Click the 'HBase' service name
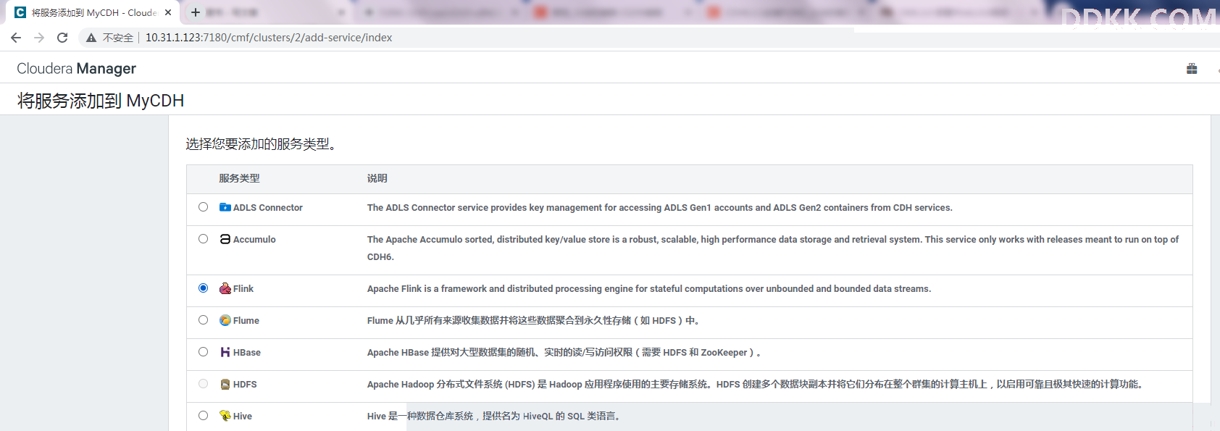 (x=247, y=352)
